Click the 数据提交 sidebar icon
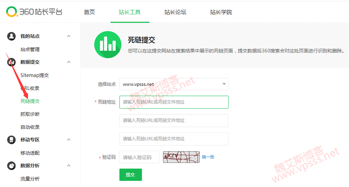The width and height of the screenshot is (349, 187). (11, 62)
